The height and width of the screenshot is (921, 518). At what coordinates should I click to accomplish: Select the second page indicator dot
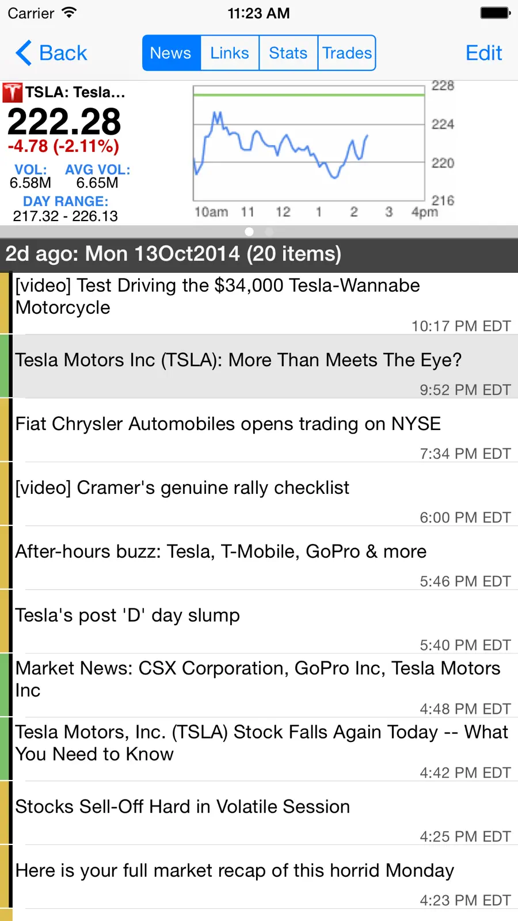coord(269,231)
